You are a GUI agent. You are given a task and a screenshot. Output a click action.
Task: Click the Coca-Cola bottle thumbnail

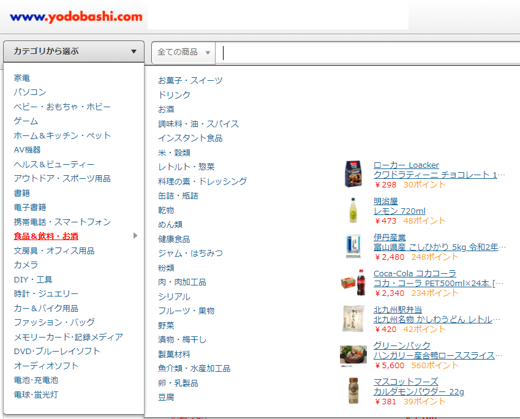pyautogui.click(x=353, y=284)
